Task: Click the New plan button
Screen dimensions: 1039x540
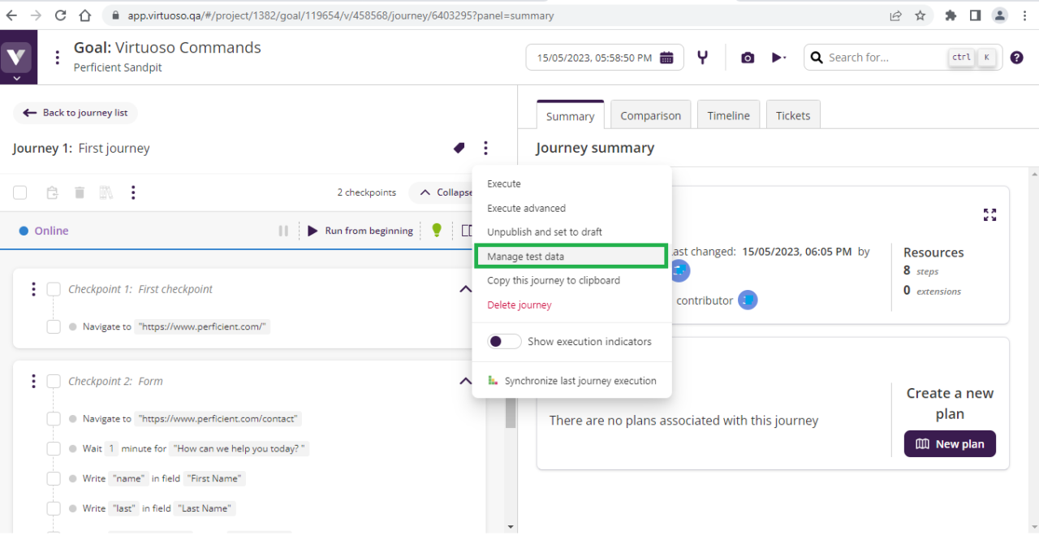Action: tap(950, 444)
